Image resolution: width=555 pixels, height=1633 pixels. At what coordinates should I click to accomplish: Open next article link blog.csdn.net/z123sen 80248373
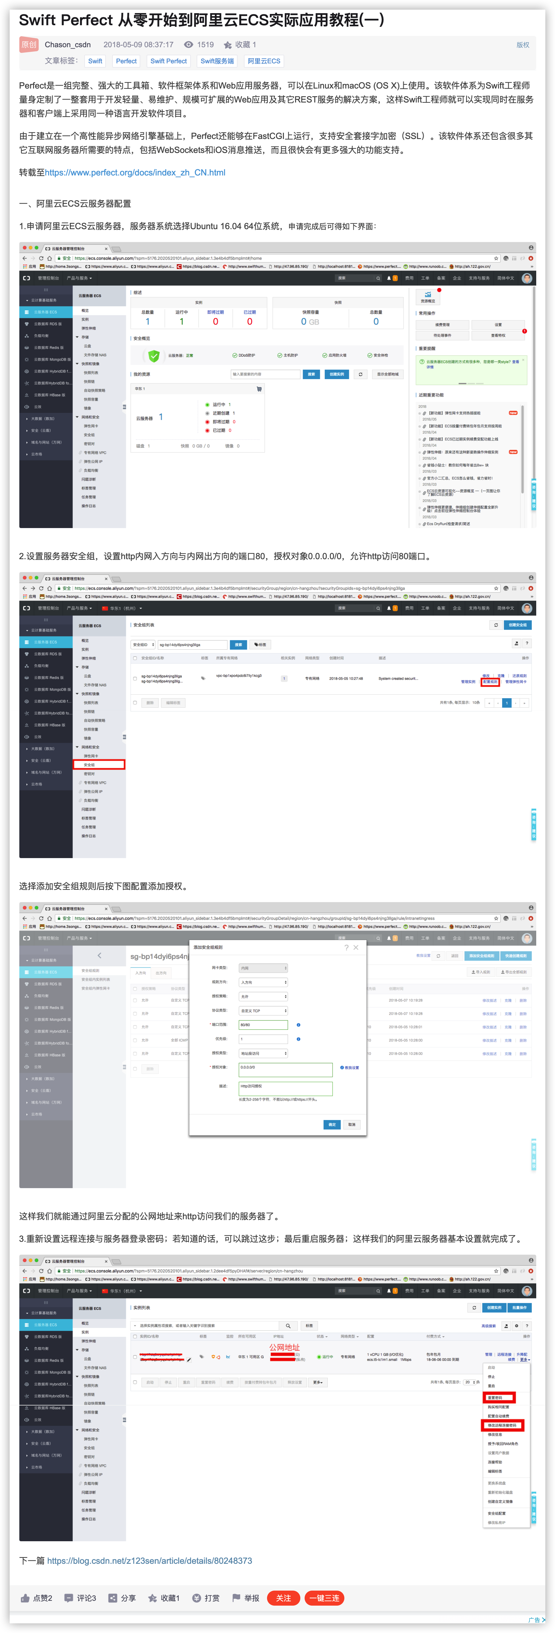(x=150, y=1561)
